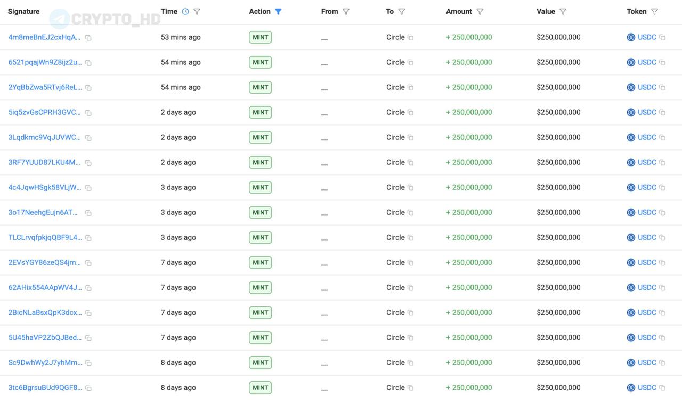Image resolution: width=682 pixels, height=400 pixels.
Task: Toggle time format with clock icon
Action: click(x=185, y=12)
